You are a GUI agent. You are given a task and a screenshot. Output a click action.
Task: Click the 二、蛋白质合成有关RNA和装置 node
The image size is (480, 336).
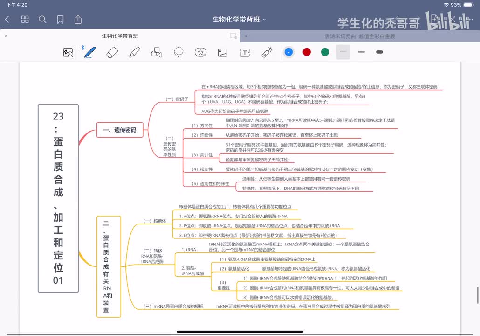click(109, 267)
